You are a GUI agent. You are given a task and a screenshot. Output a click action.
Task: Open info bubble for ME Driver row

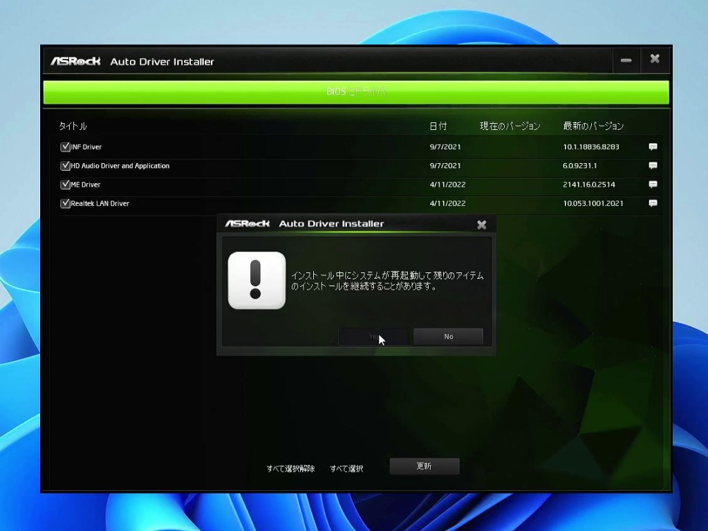click(653, 184)
